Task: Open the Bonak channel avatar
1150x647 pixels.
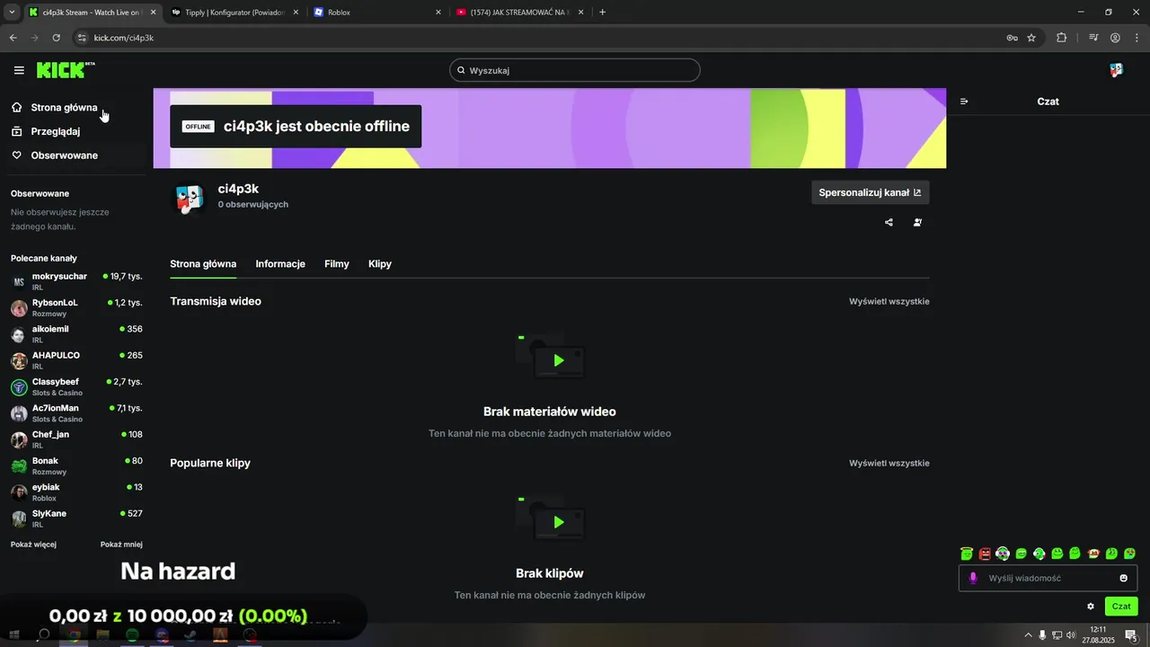Action: click(19, 466)
